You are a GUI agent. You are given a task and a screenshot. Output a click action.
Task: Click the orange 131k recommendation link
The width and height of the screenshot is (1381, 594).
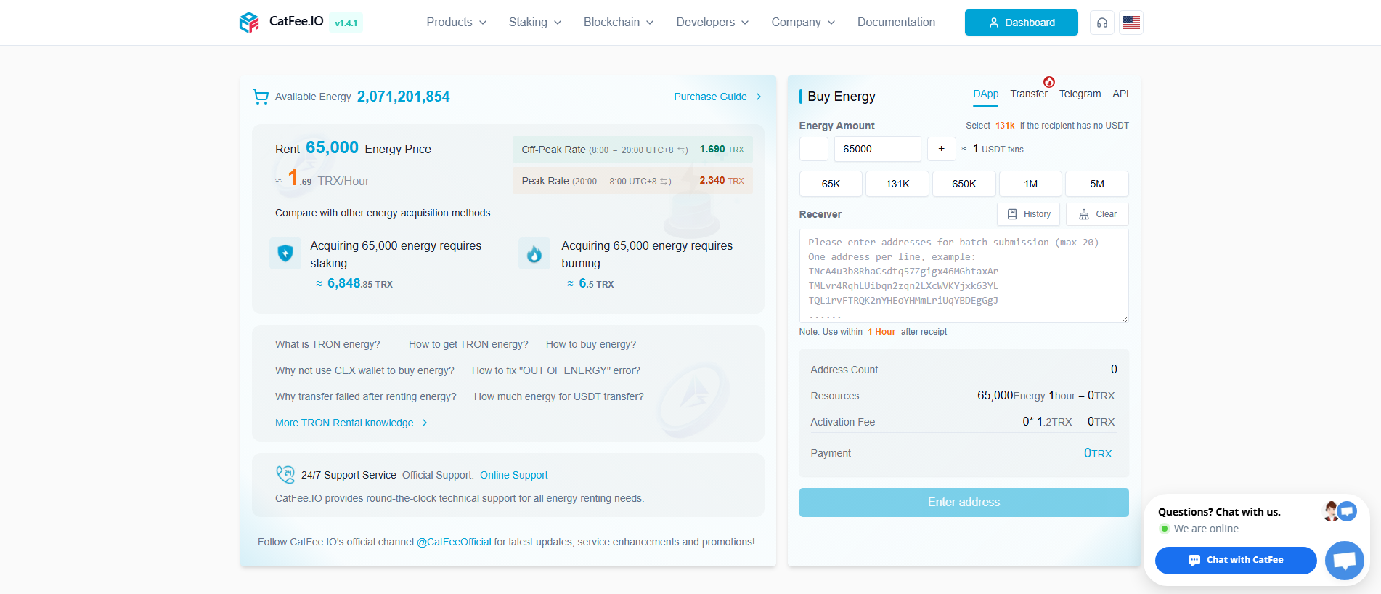[x=1005, y=126]
